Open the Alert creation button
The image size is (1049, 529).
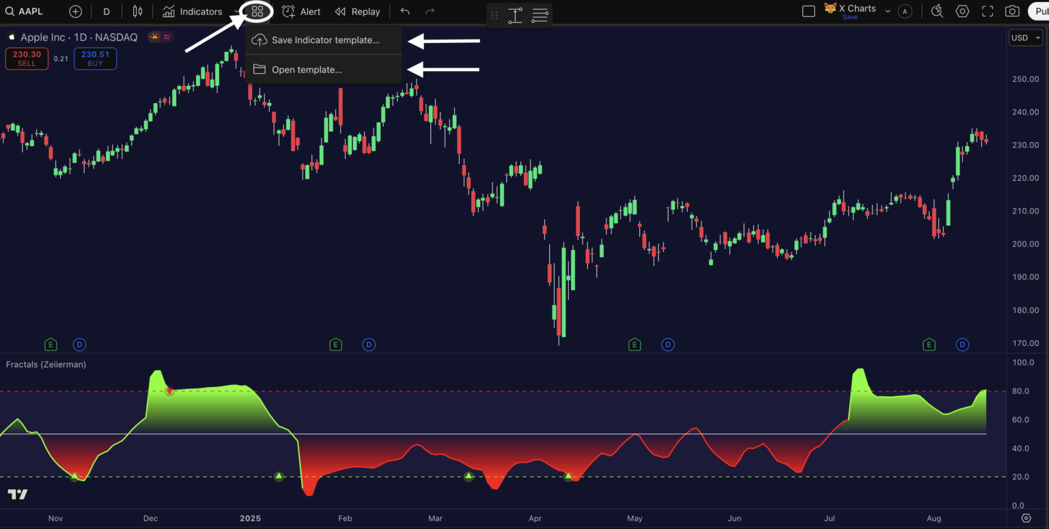coord(301,12)
